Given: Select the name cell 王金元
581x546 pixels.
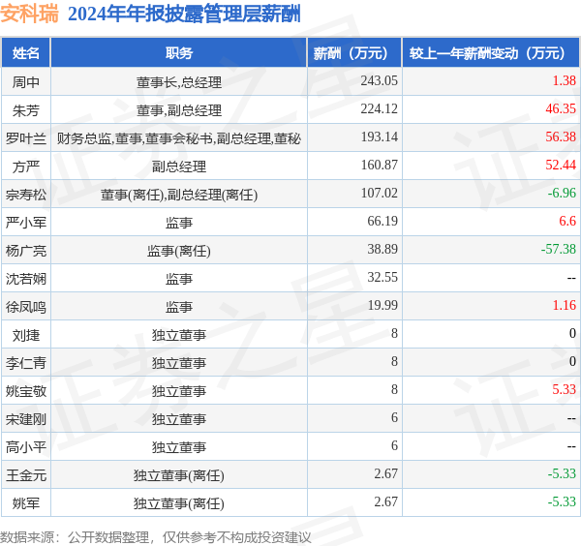Looking at the screenshot, I should coord(25,475).
